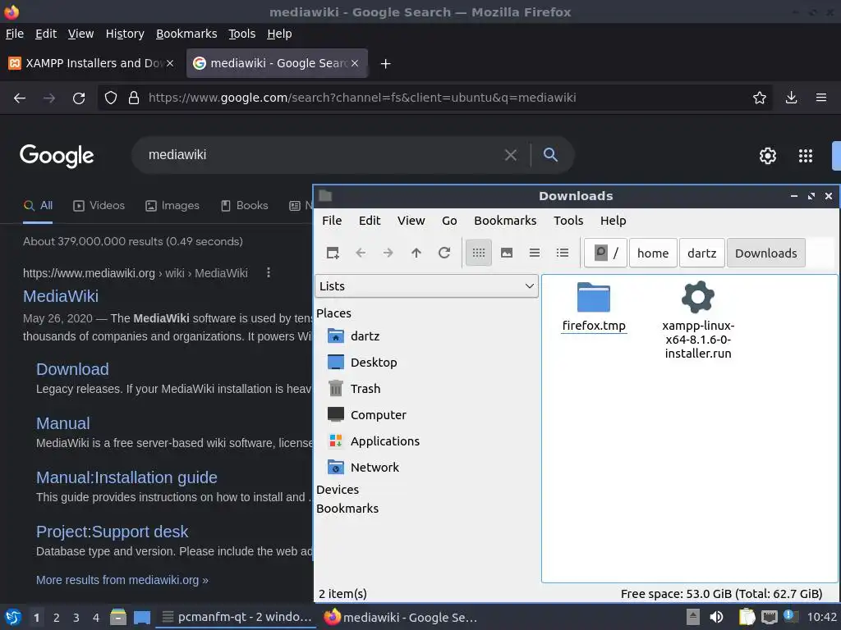Open Firefox hamburger application menu
Viewport: 841px width, 630px height.
(820, 98)
